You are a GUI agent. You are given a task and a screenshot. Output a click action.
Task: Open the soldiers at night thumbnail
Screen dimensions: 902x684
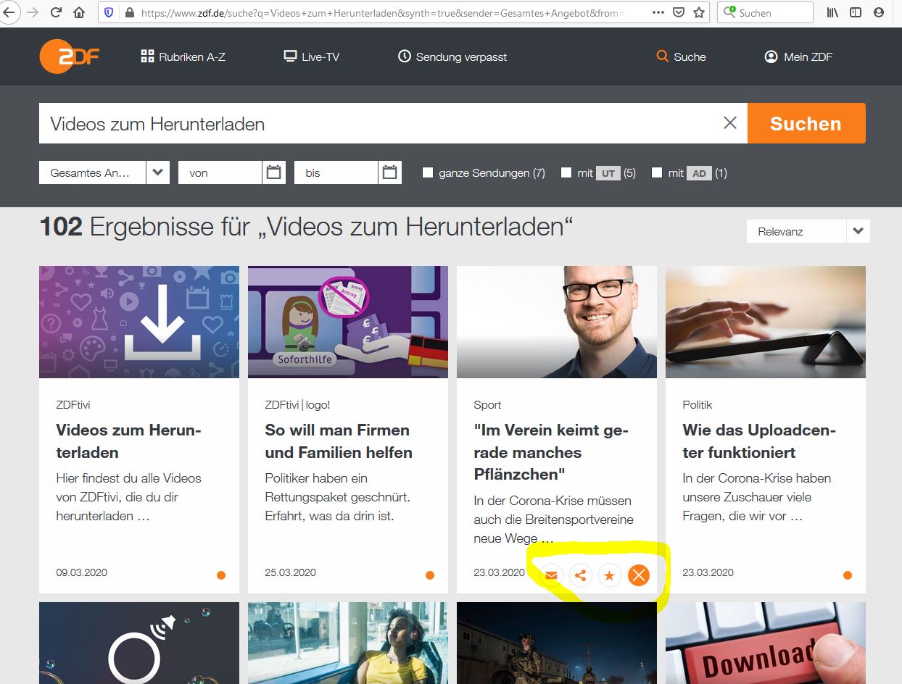[557, 643]
